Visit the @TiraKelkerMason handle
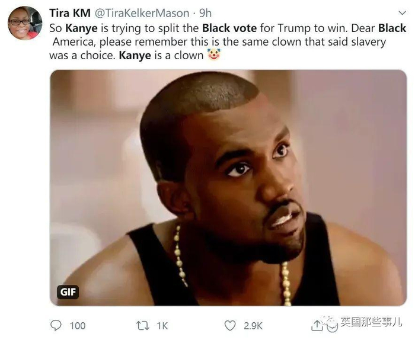This screenshot has width=415, height=340. click(x=142, y=13)
